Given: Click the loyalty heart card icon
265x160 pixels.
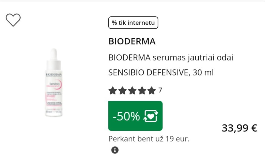Looking at the screenshot, I should pyautogui.click(x=151, y=116).
